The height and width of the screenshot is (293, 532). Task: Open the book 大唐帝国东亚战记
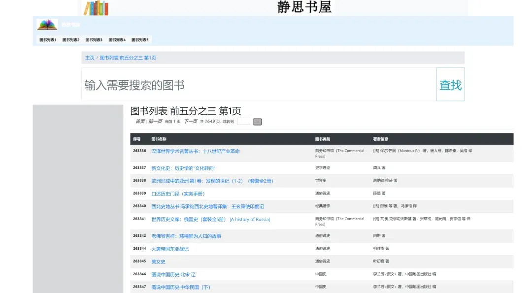[x=170, y=249]
